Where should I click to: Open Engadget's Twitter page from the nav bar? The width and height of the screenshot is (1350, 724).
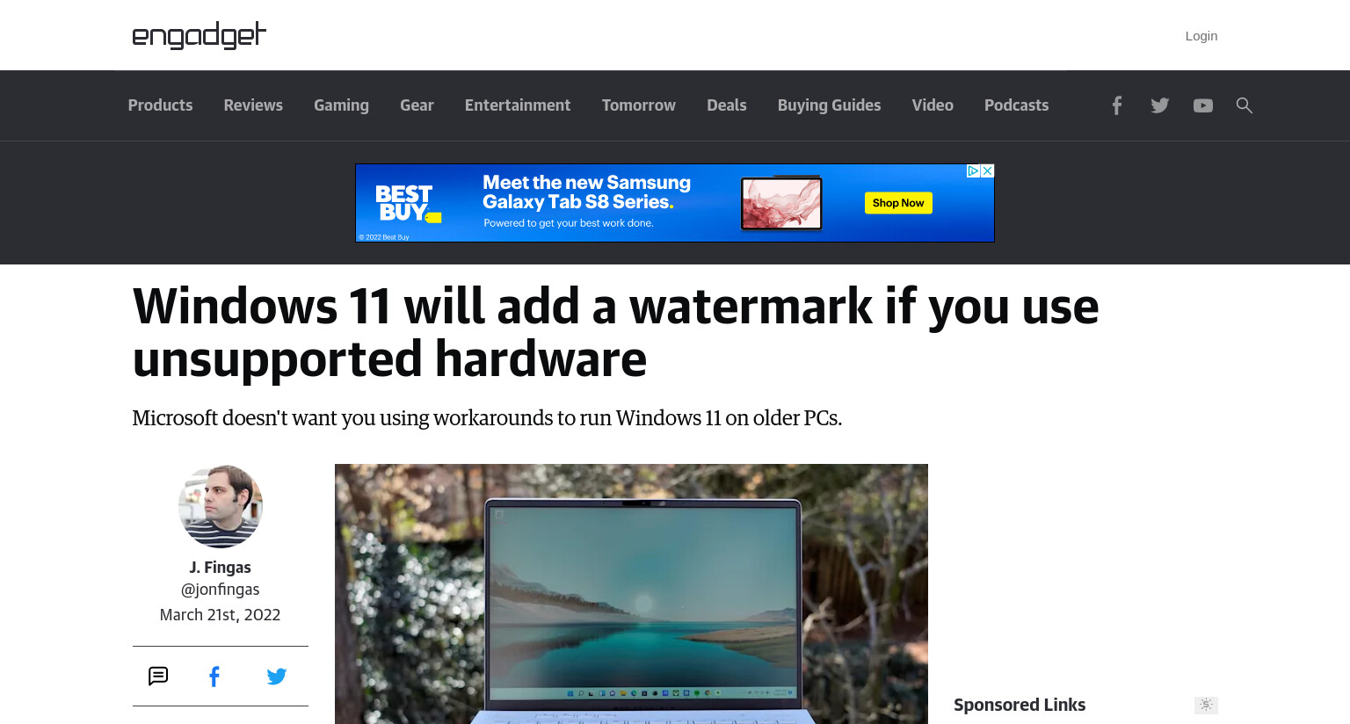[x=1160, y=105]
